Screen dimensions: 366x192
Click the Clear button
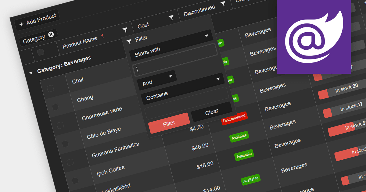click(212, 112)
